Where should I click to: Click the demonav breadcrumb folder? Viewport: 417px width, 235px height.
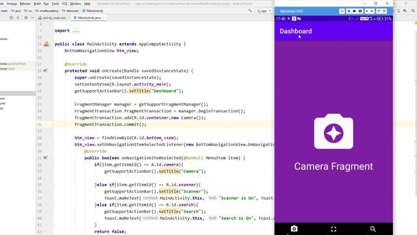click(70, 11)
